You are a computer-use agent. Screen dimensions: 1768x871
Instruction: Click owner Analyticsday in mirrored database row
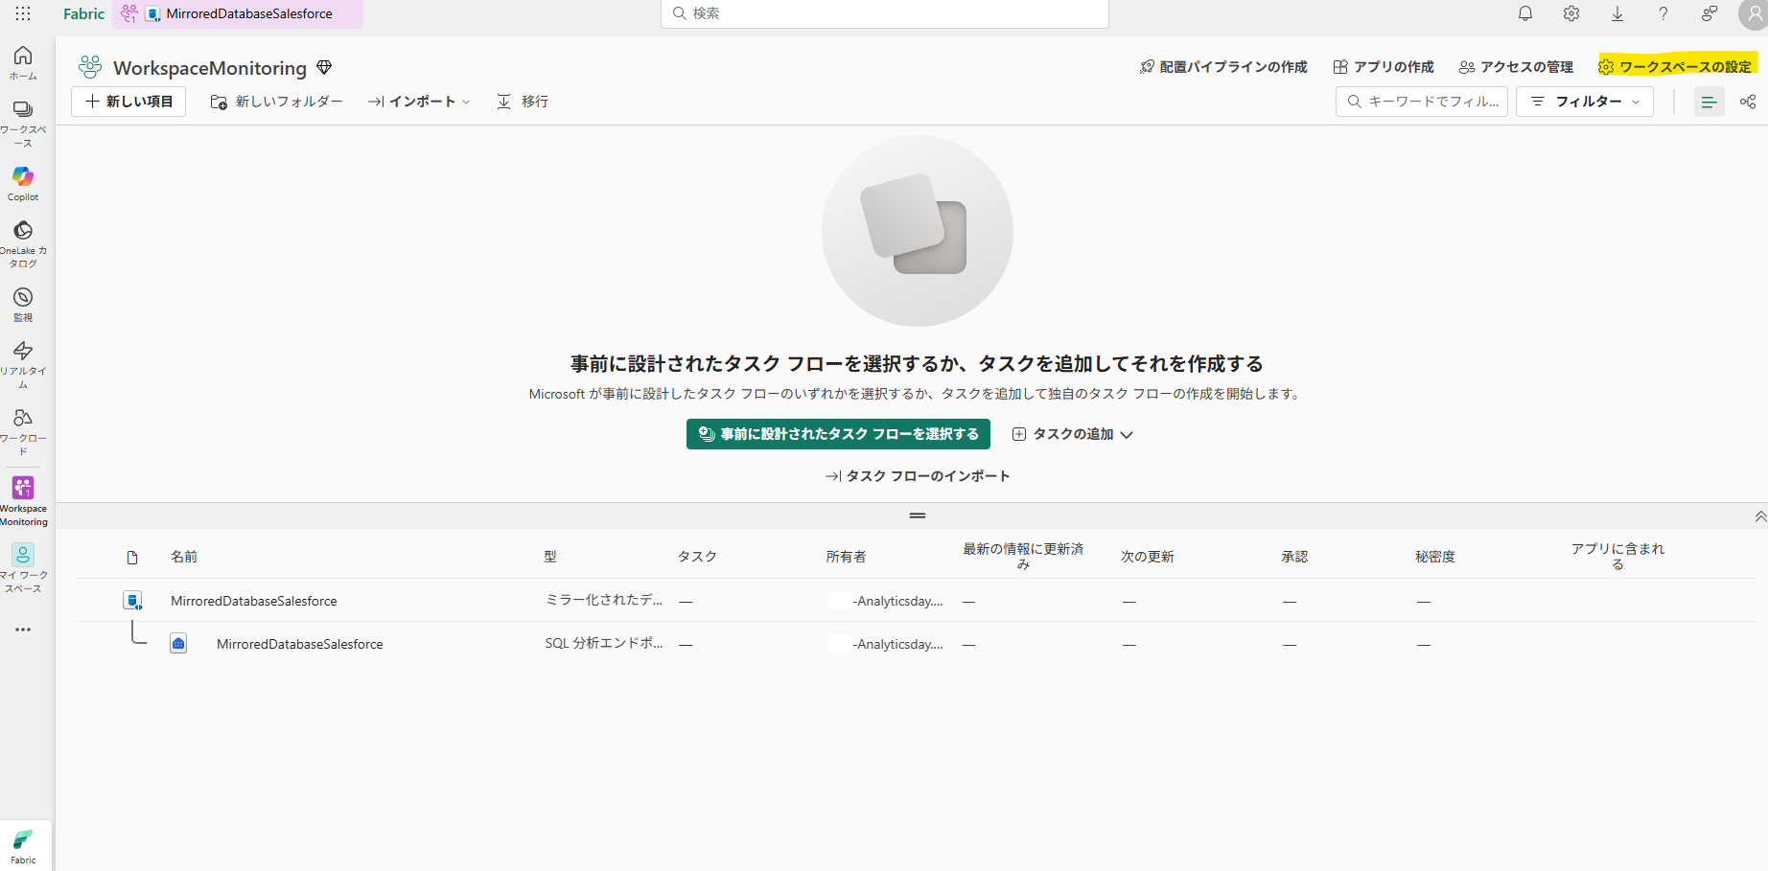(x=887, y=601)
